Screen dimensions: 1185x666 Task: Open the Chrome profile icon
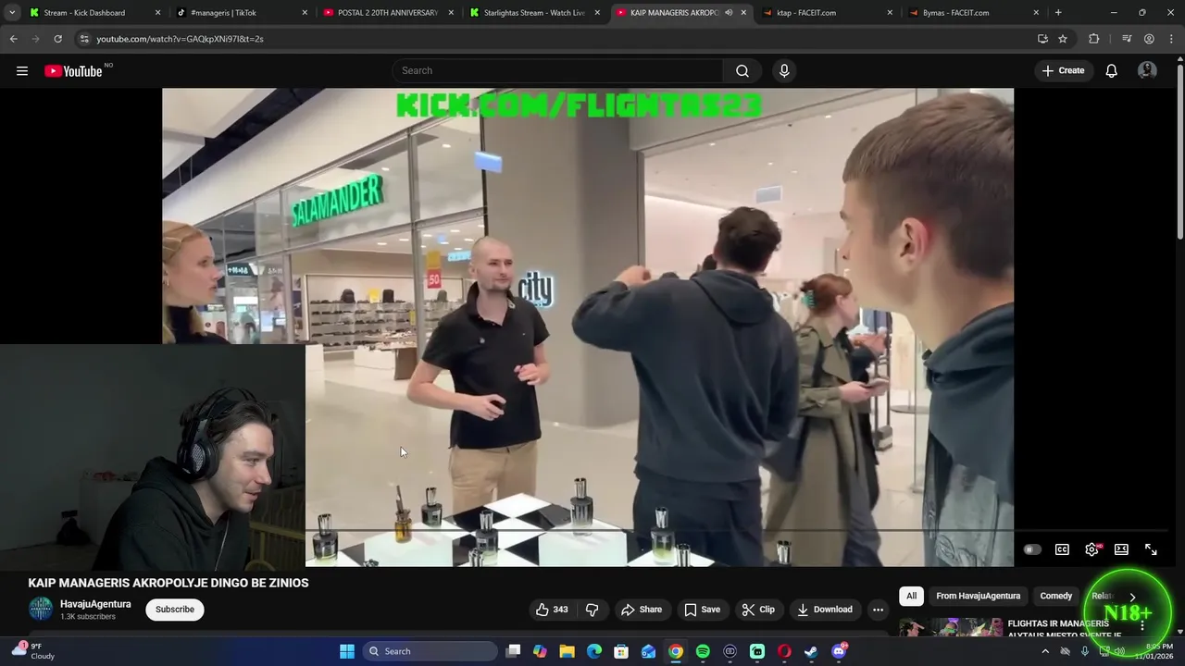1149,39
